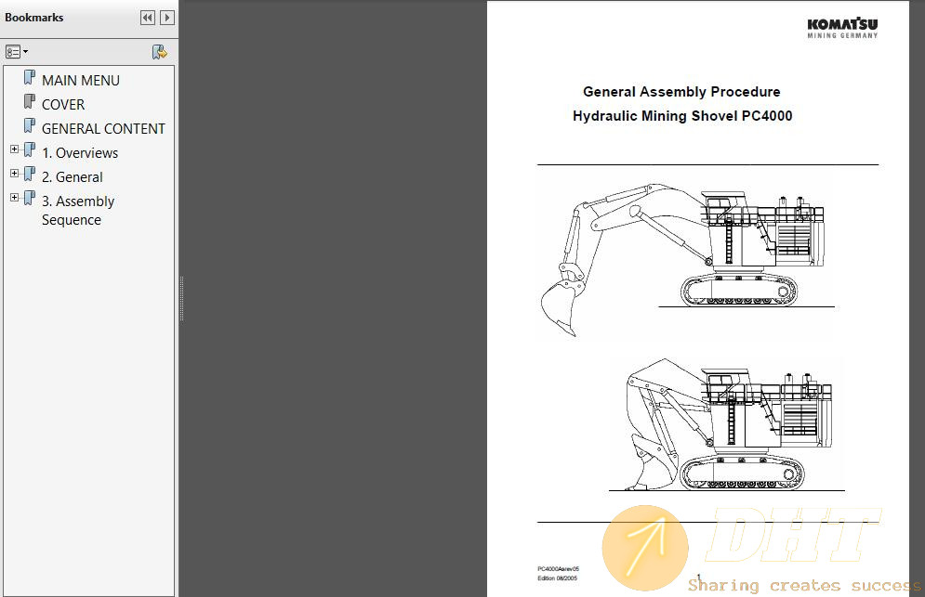Expand the 2. General bookmark
Image resolution: width=925 pixels, height=597 pixels.
point(14,174)
